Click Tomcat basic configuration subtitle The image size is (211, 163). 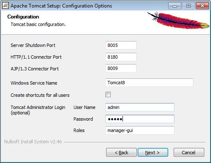(x=38, y=24)
